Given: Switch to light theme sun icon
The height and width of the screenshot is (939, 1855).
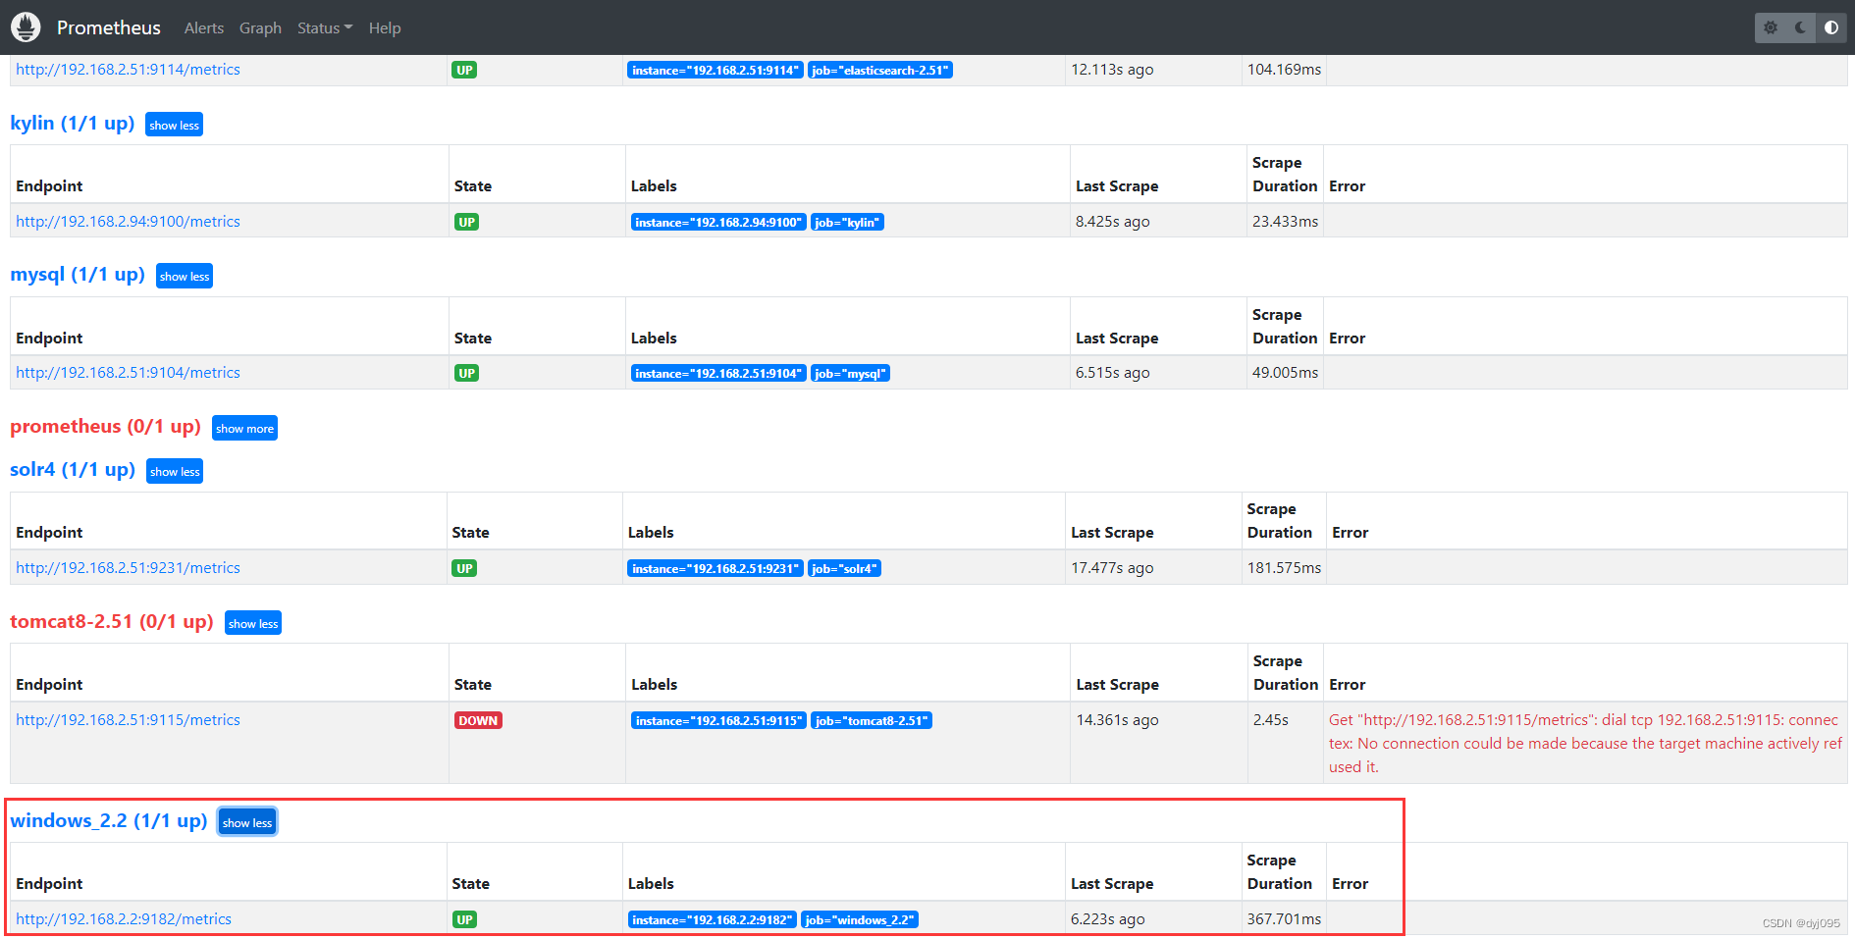Looking at the screenshot, I should (x=1771, y=27).
